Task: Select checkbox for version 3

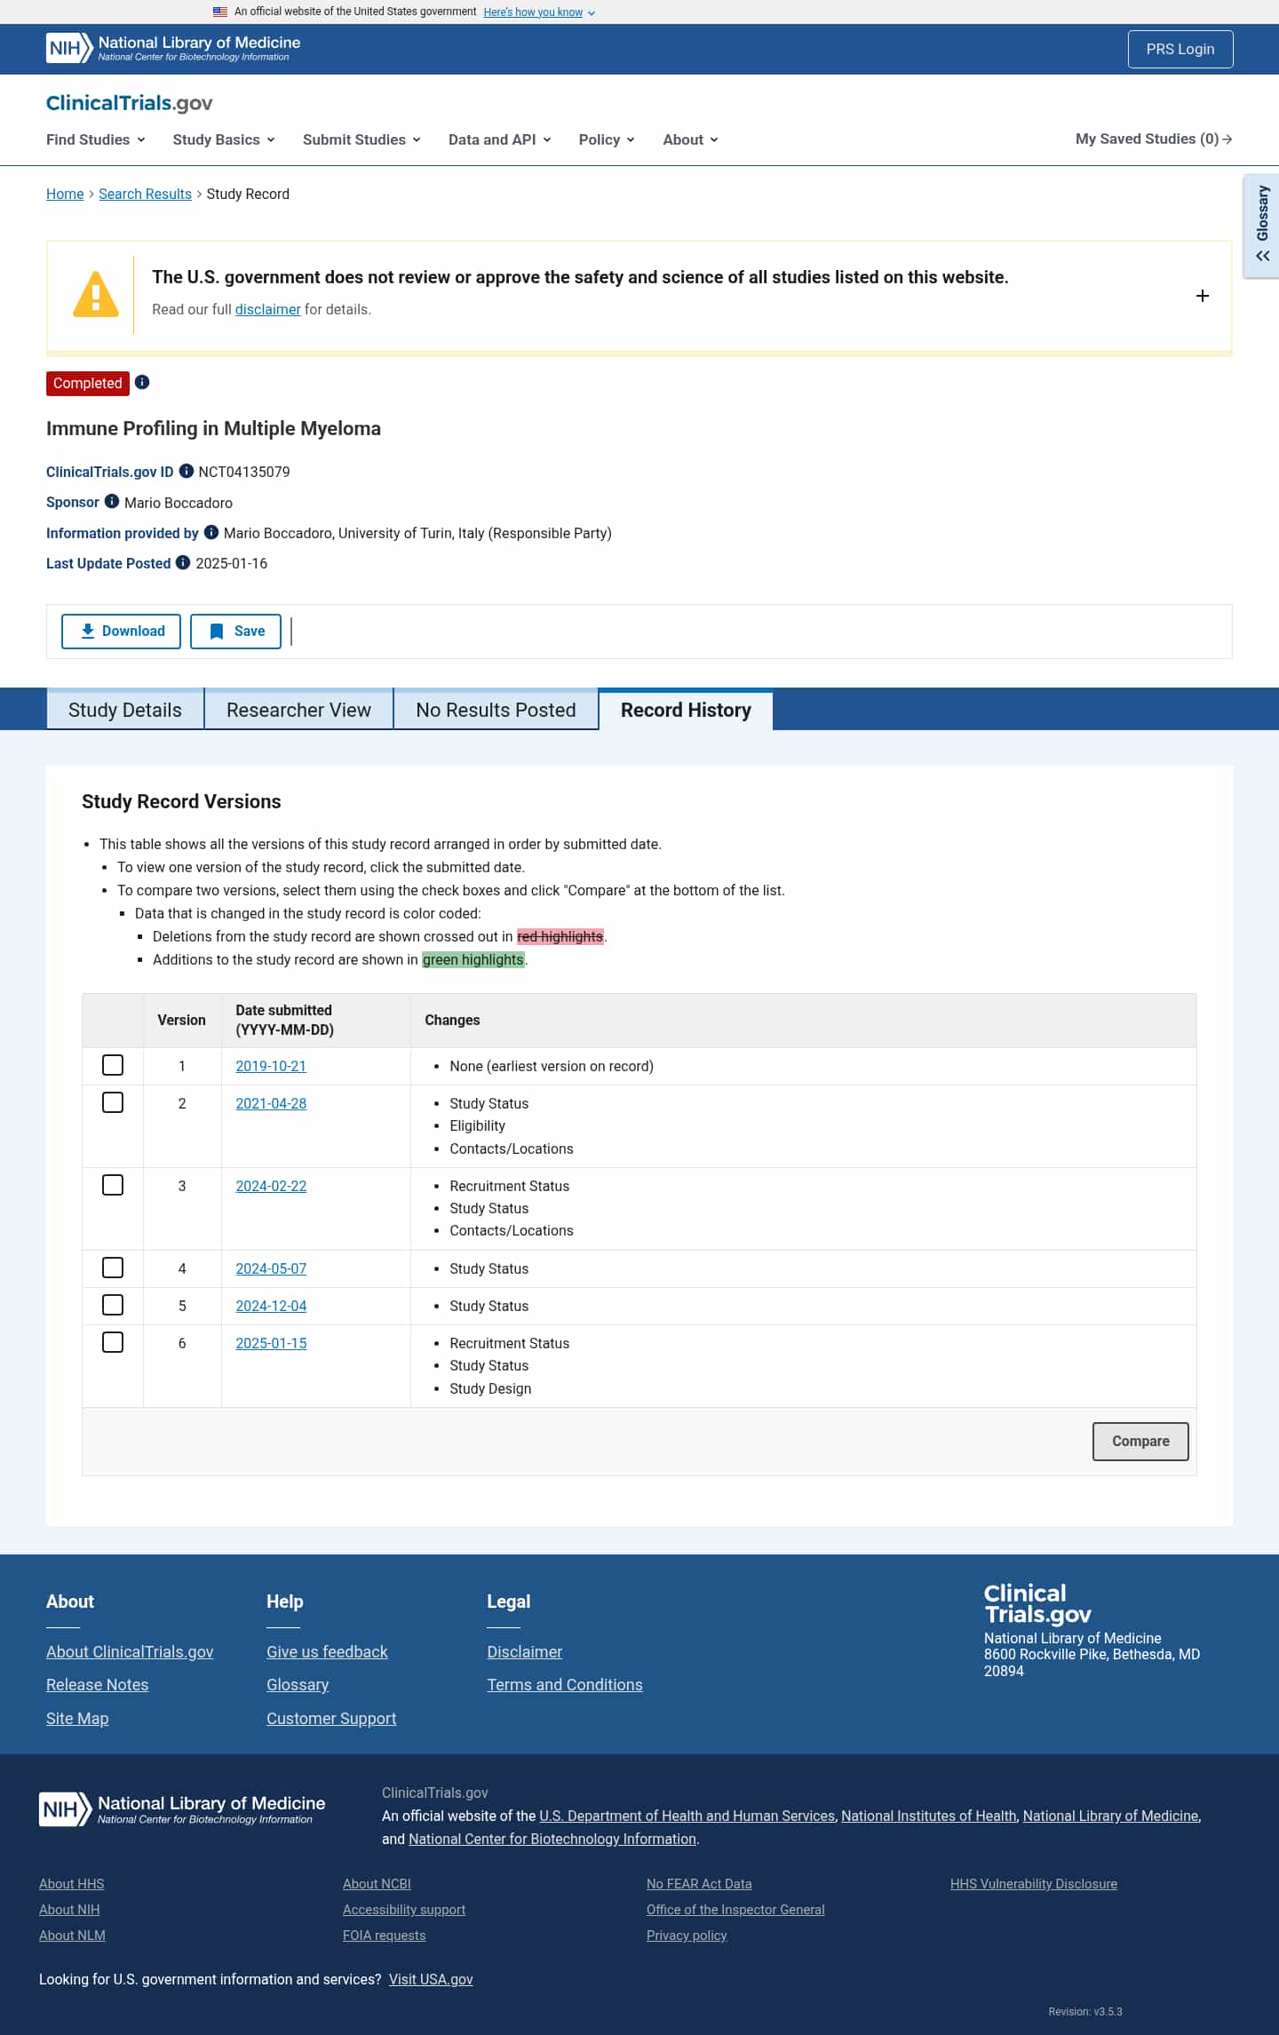Action: tap(113, 1185)
